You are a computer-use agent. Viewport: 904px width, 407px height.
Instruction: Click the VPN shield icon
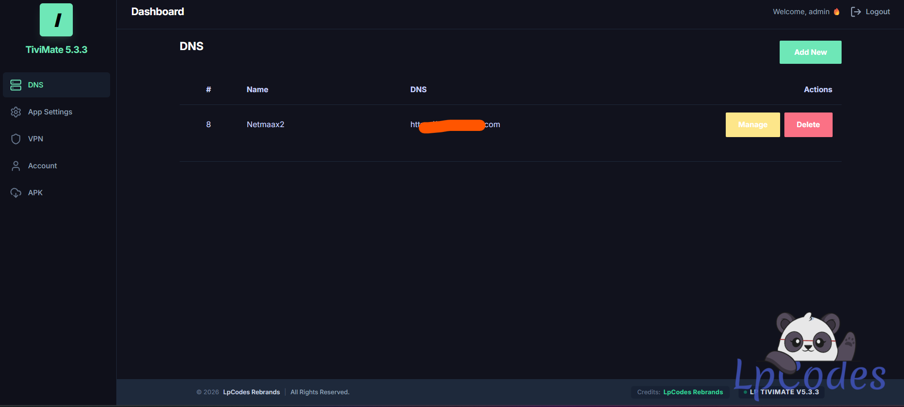[16, 139]
